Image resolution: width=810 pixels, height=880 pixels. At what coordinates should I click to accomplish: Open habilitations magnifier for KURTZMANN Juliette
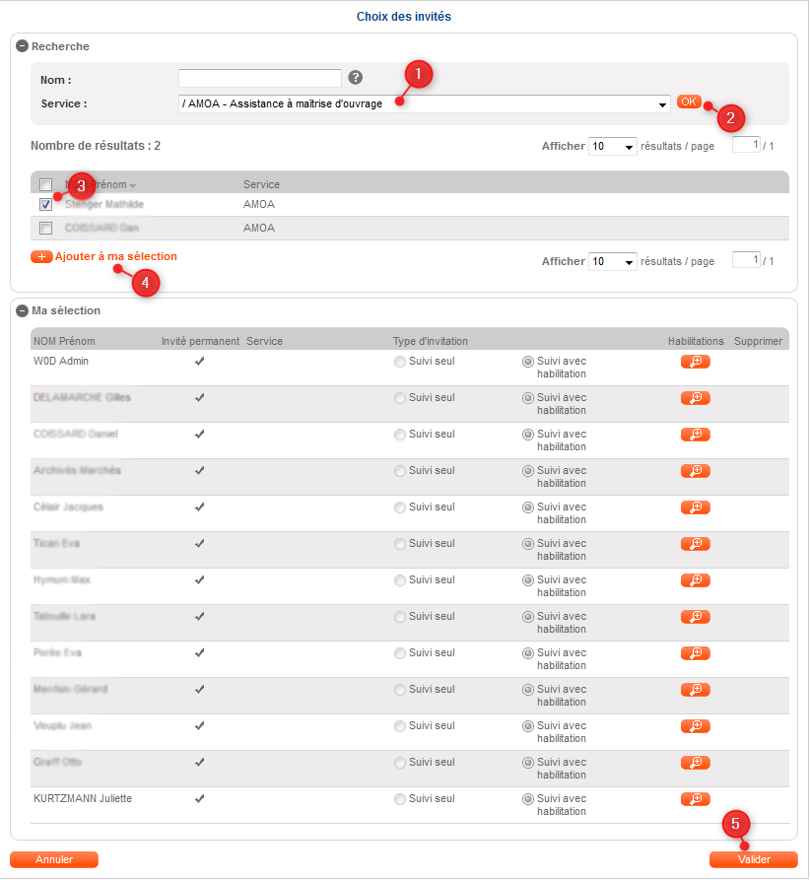pos(695,799)
